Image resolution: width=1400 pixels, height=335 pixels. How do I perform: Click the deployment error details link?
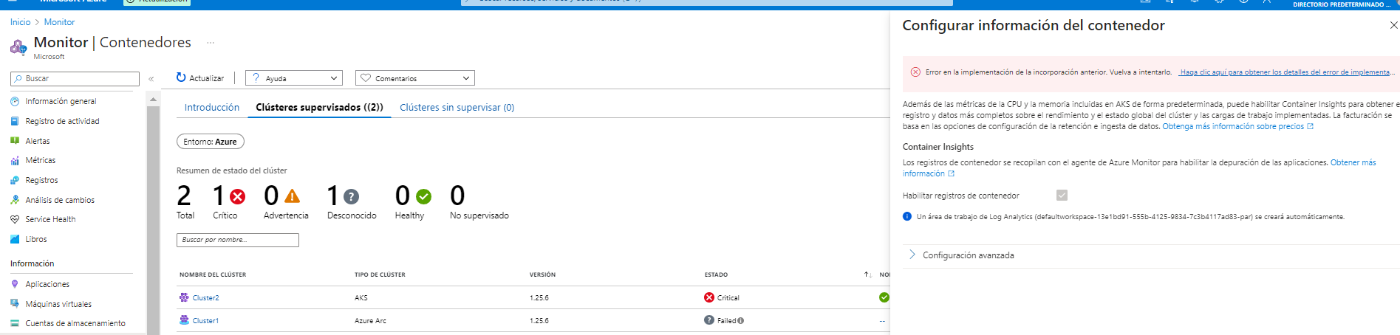pos(1287,72)
